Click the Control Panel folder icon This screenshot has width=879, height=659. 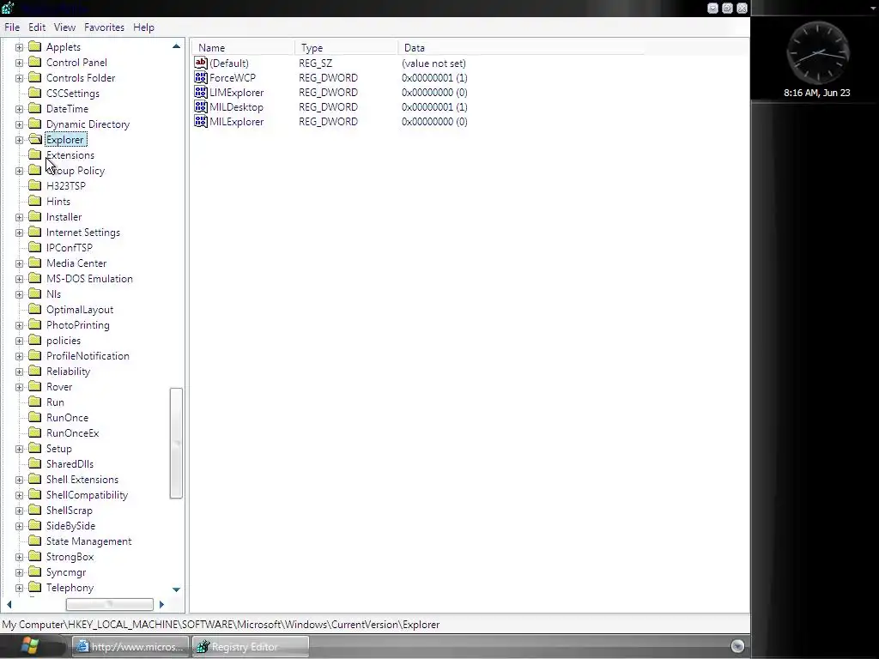click(x=34, y=62)
